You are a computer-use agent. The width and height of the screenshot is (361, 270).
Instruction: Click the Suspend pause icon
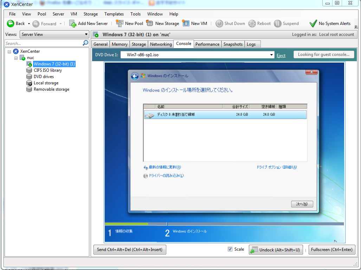click(277, 24)
